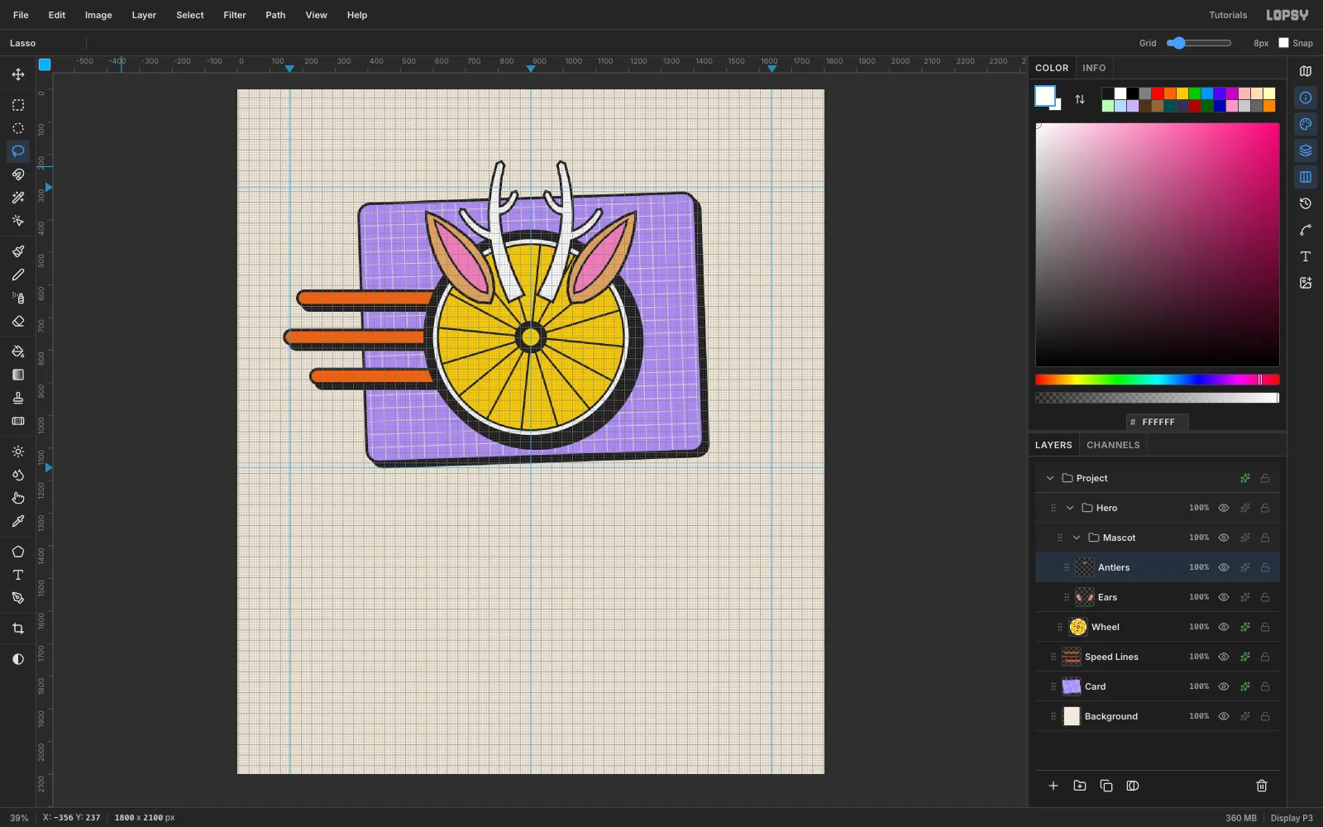The width and height of the screenshot is (1323, 827).
Task: Select the Eraser tool
Action: pos(18,321)
